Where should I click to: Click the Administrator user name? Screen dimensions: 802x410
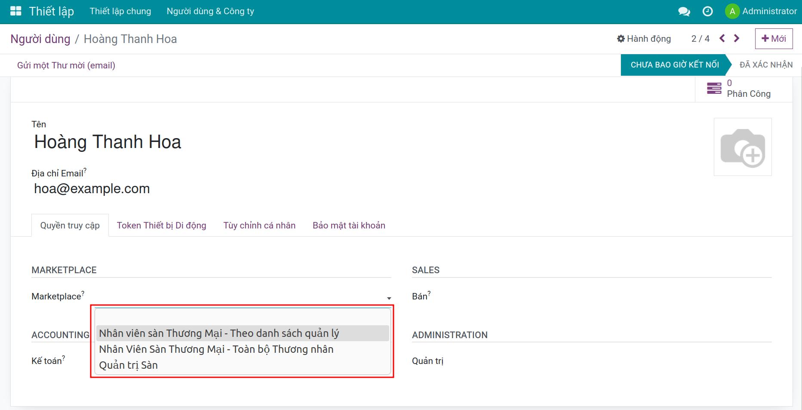[x=769, y=12]
